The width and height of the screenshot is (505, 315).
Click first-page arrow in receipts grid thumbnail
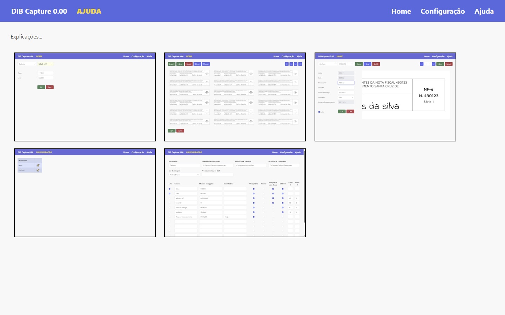[287, 64]
